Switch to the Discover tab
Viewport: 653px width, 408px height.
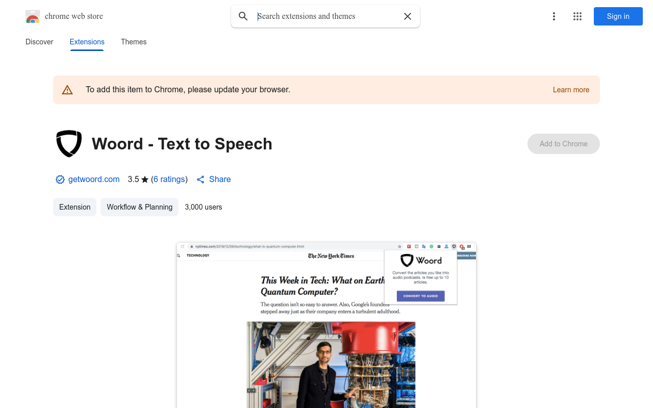pos(39,42)
